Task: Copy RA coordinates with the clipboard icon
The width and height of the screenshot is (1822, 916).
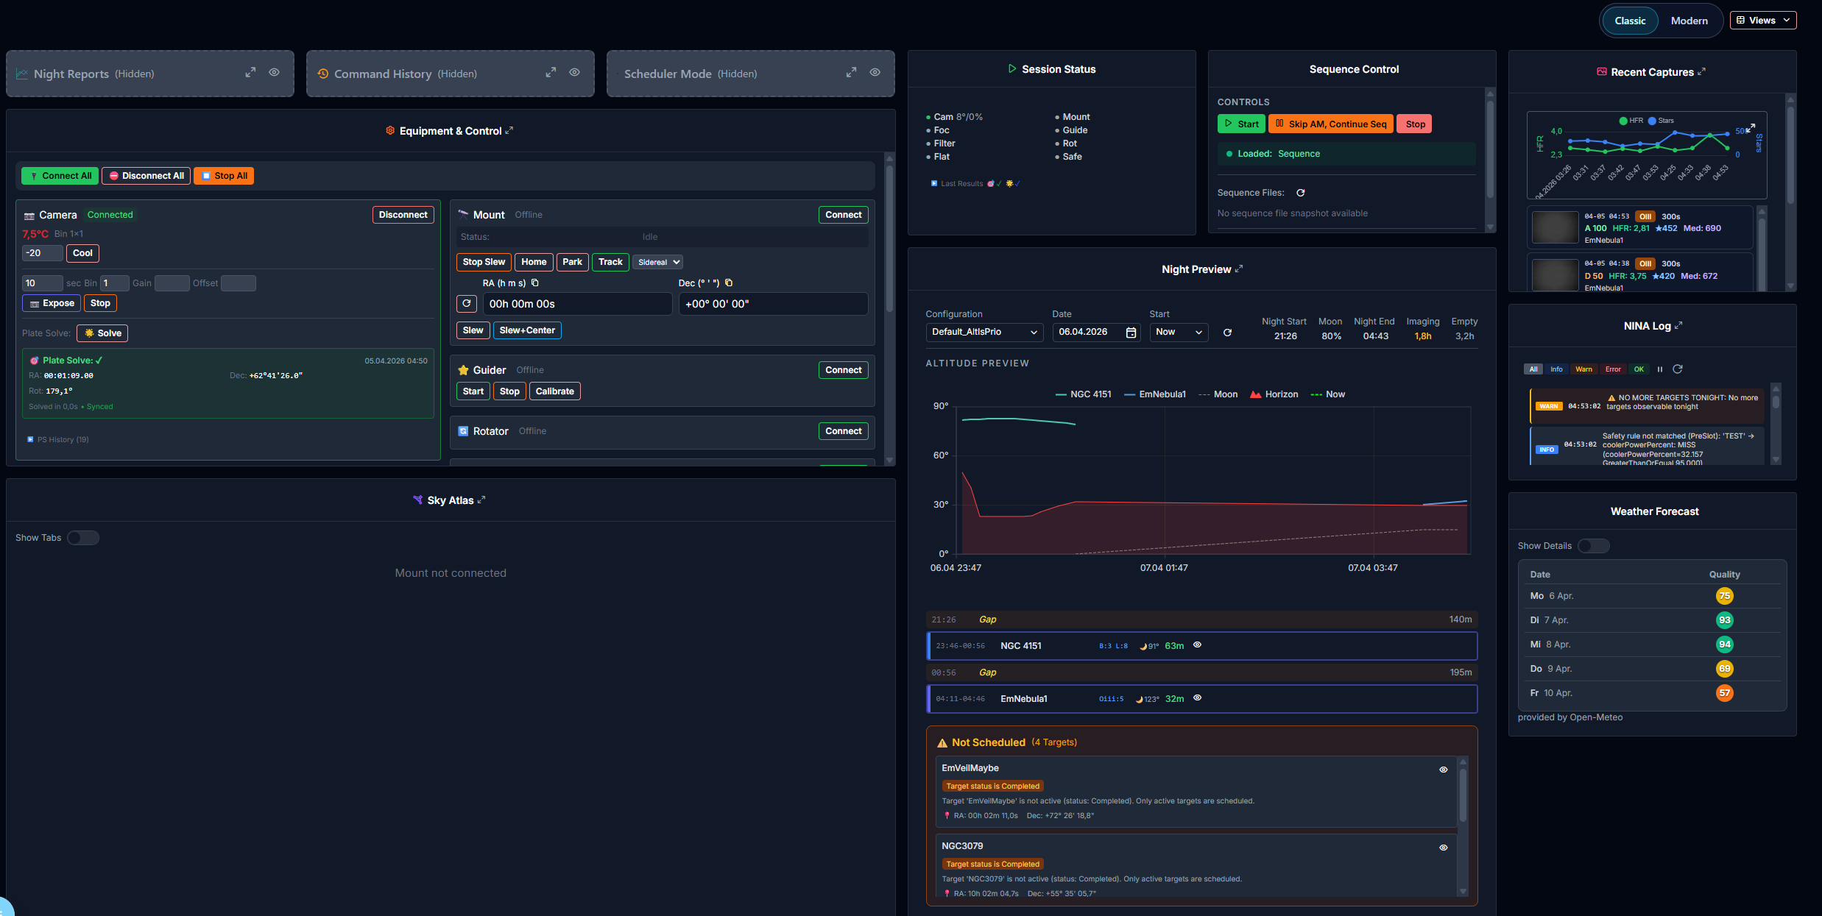Action: click(535, 283)
